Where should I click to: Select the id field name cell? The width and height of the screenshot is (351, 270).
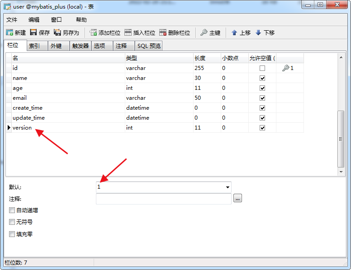tap(68, 68)
